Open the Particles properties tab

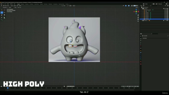pyautogui.click(x=141, y=54)
